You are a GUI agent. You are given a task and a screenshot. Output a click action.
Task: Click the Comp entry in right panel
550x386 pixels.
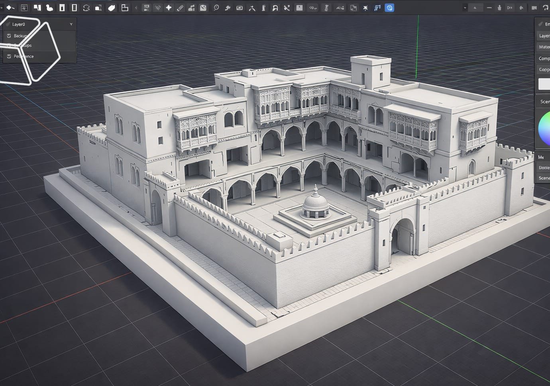coord(544,58)
